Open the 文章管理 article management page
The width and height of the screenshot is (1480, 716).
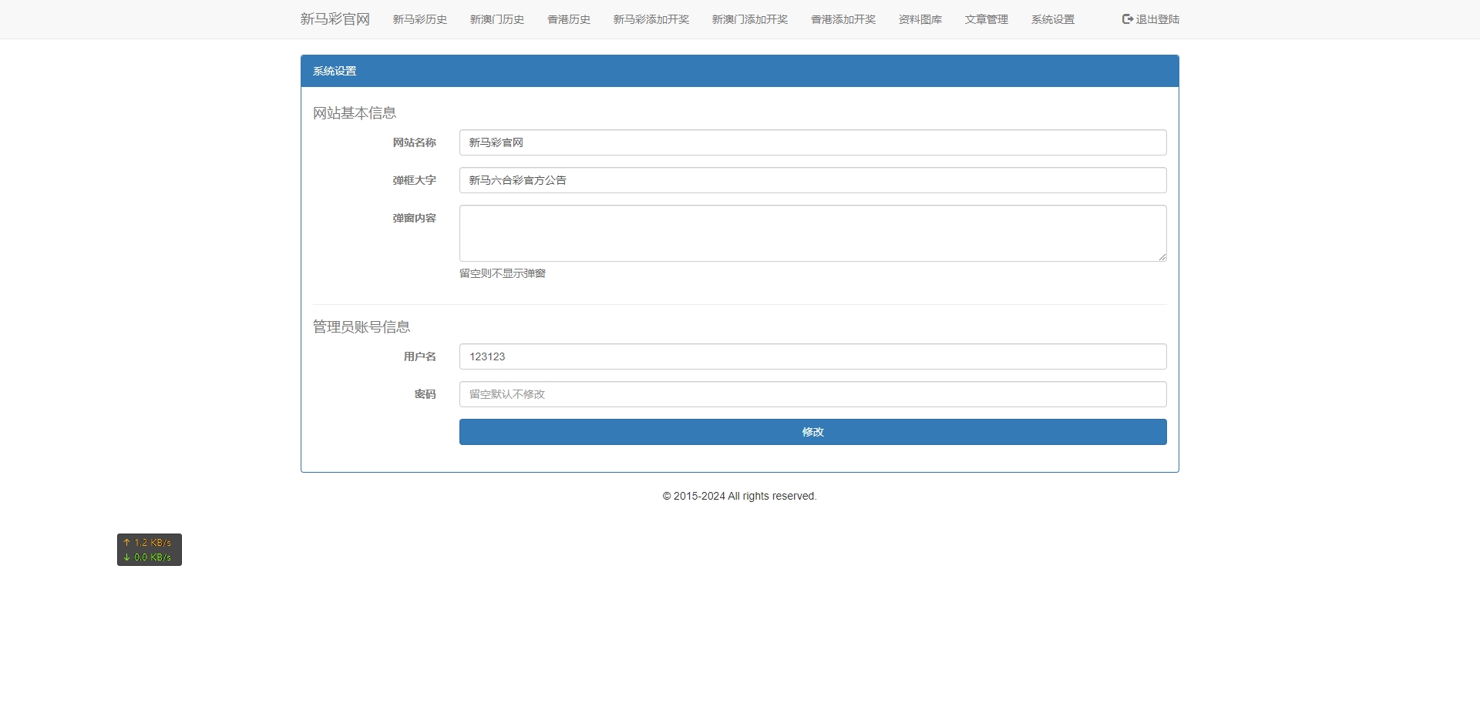coord(986,19)
